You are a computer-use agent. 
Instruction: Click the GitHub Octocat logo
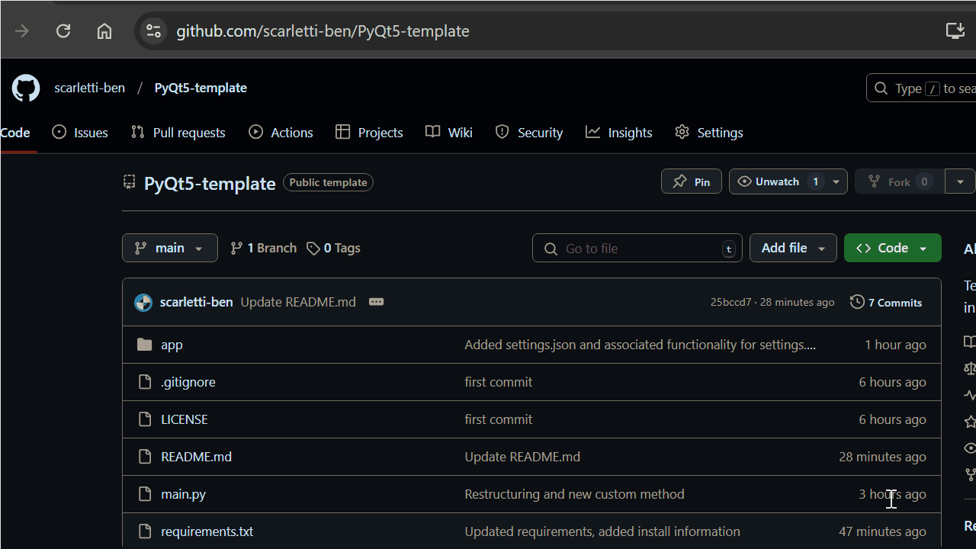click(26, 88)
